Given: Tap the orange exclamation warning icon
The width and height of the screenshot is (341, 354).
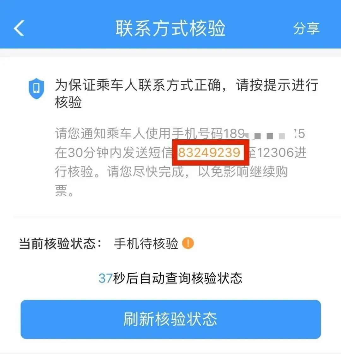Looking at the screenshot, I should click(188, 243).
